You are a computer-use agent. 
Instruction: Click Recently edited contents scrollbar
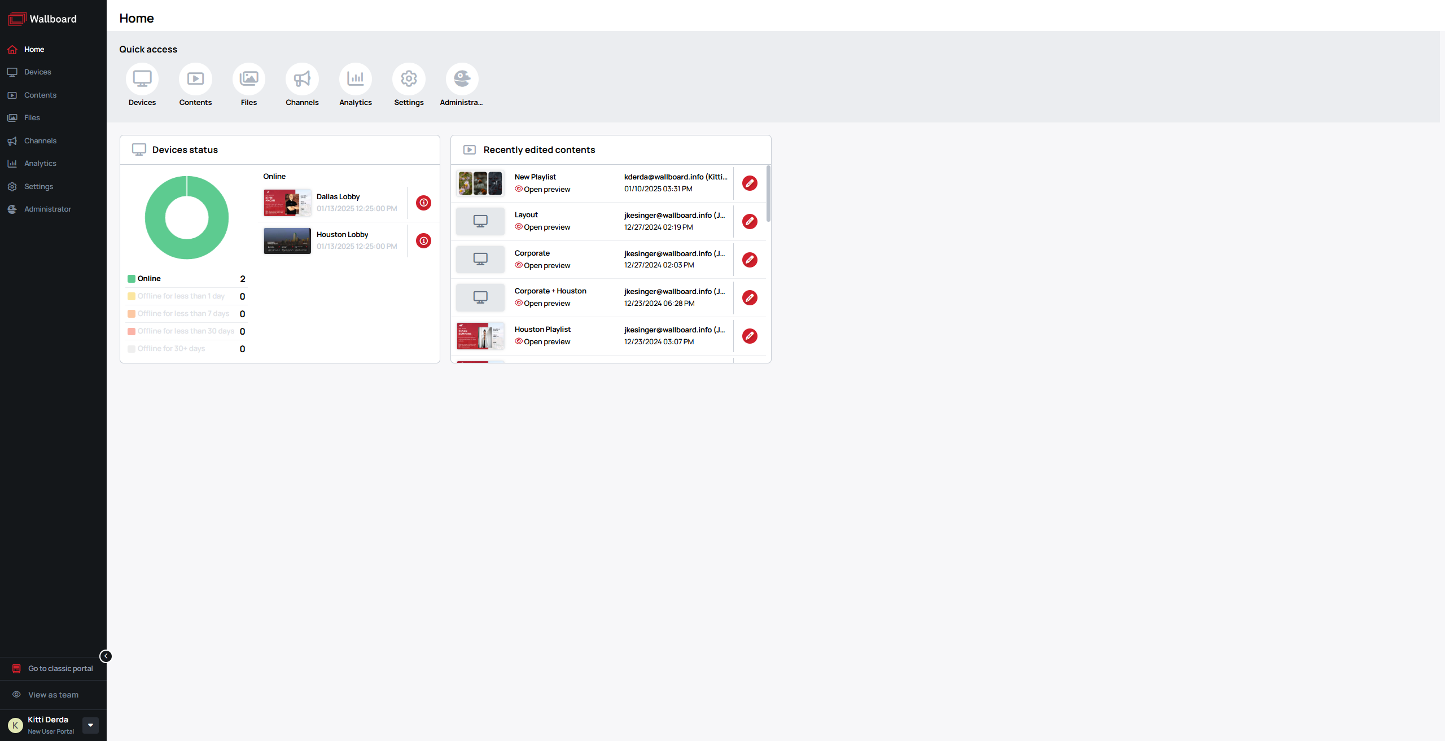768,195
